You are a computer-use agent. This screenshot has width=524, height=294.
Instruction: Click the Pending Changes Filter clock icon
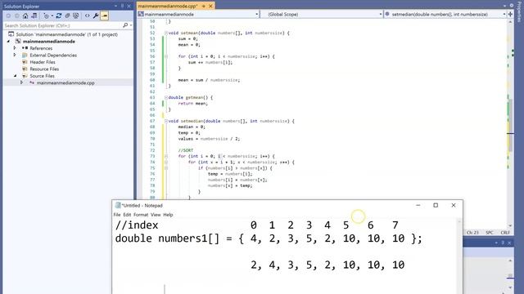click(x=47, y=16)
